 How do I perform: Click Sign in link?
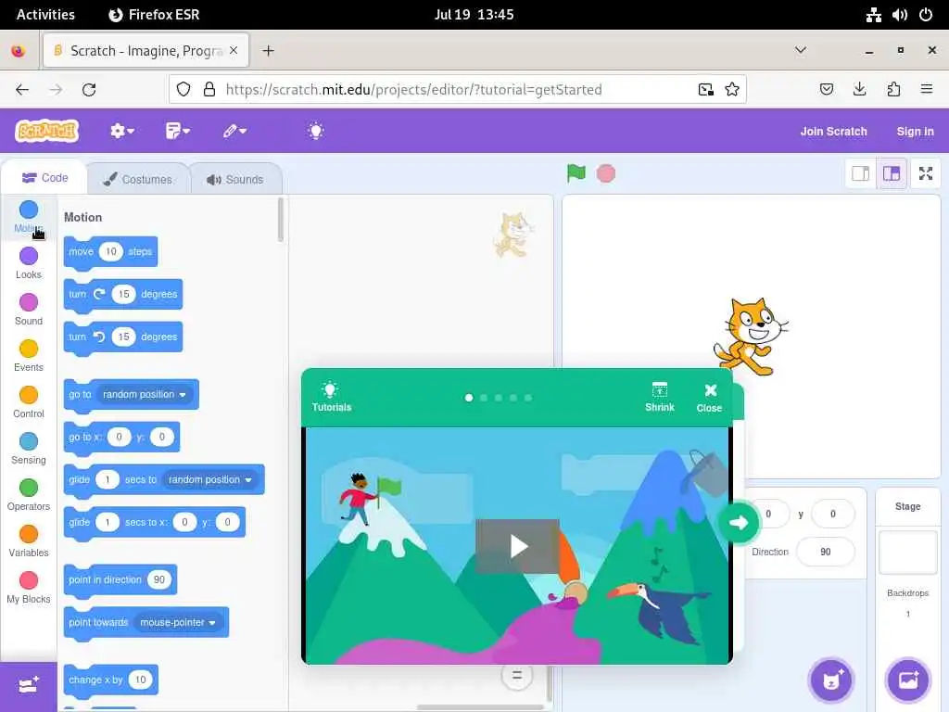coord(915,132)
